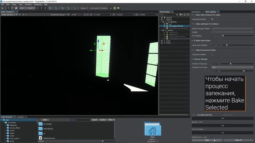Viewport: 255px width, 143px height.
Task: Open the Editor Camera dropdown
Action: pyautogui.click(x=8, y=14)
